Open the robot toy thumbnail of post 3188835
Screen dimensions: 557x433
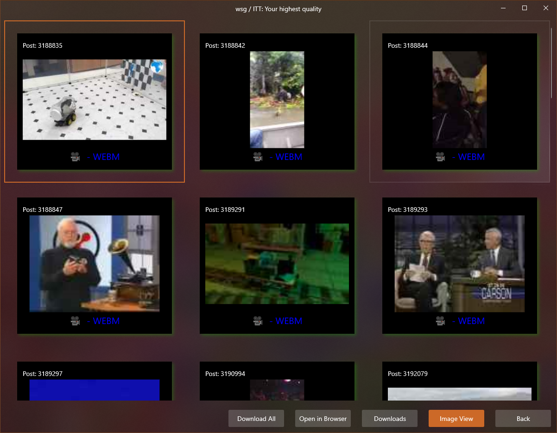pos(95,99)
